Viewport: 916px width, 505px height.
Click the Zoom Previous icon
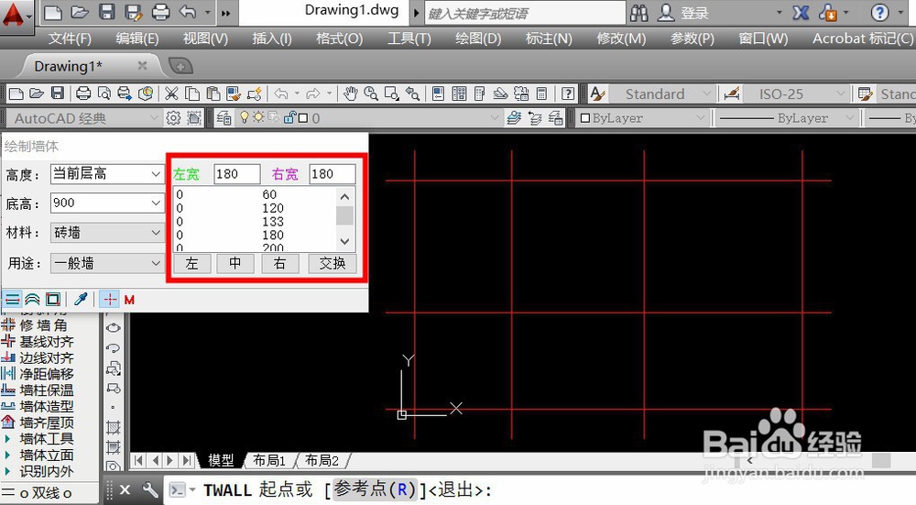[412, 93]
